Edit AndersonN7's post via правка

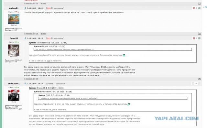[50, 83]
